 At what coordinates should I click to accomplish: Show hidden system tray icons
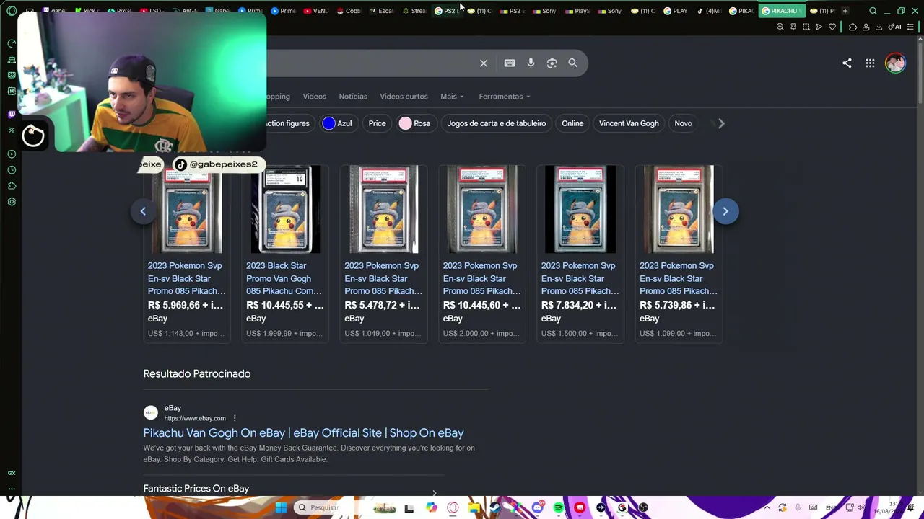[767, 507]
